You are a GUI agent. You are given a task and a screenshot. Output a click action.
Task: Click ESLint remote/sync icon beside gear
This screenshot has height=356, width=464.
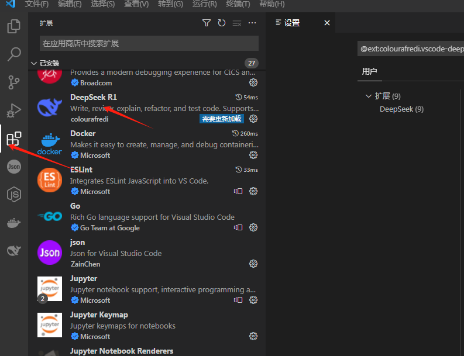[x=238, y=191]
